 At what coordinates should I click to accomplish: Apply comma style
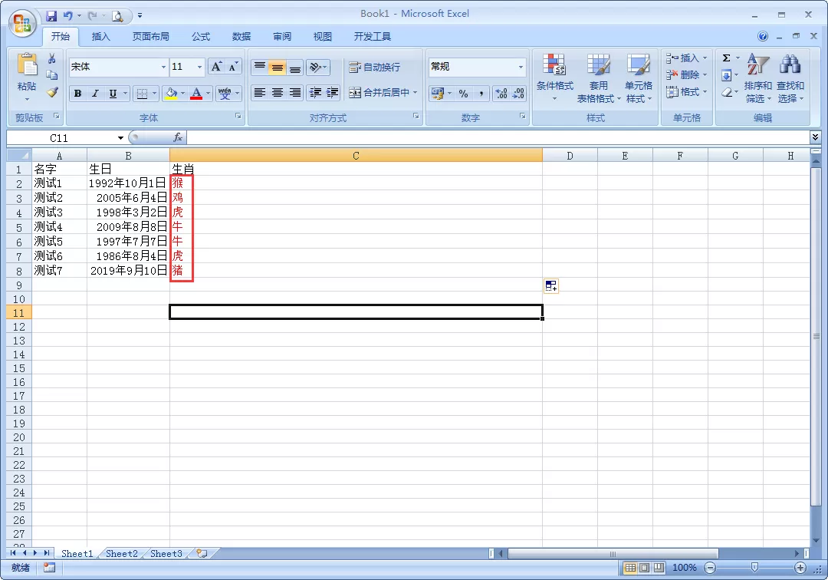481,94
